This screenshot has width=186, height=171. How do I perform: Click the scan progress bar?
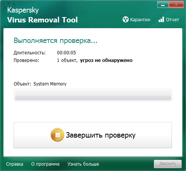coord(93,95)
